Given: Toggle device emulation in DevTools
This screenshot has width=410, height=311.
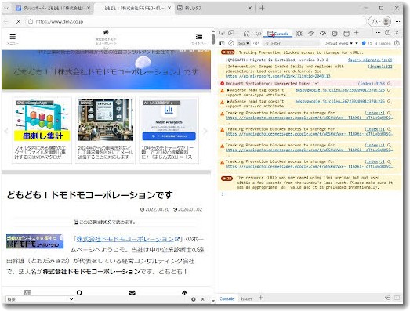Looking at the screenshot, I should (x=231, y=33).
